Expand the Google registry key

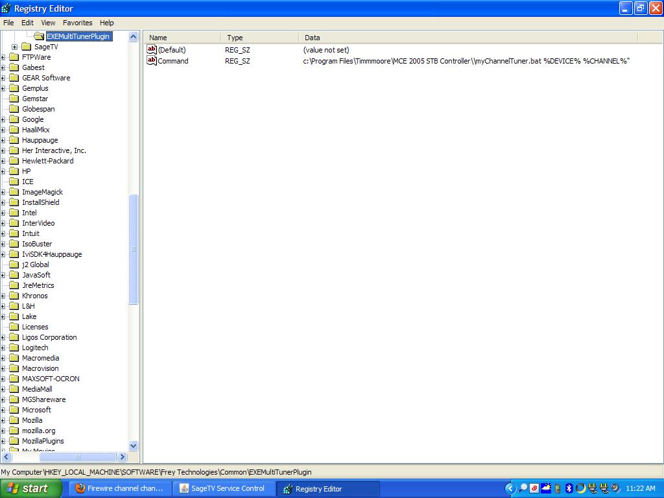3,119
